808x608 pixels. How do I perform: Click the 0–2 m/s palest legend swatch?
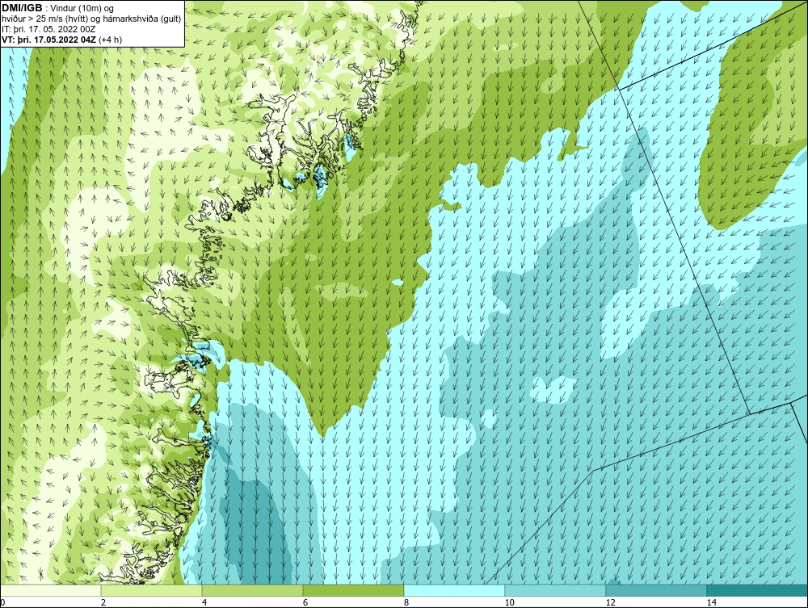click(50, 590)
